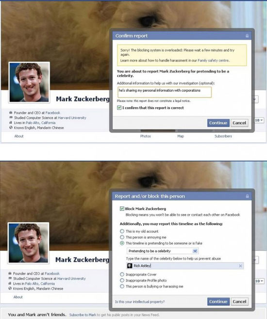
Task: Click 'You and Mark aren't friends.' text
Action: click(37, 315)
